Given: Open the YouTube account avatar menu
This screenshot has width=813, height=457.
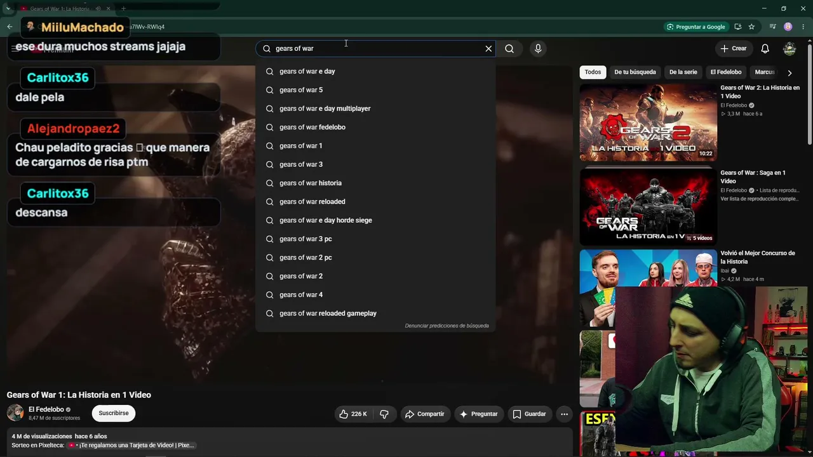Looking at the screenshot, I should tap(789, 48).
